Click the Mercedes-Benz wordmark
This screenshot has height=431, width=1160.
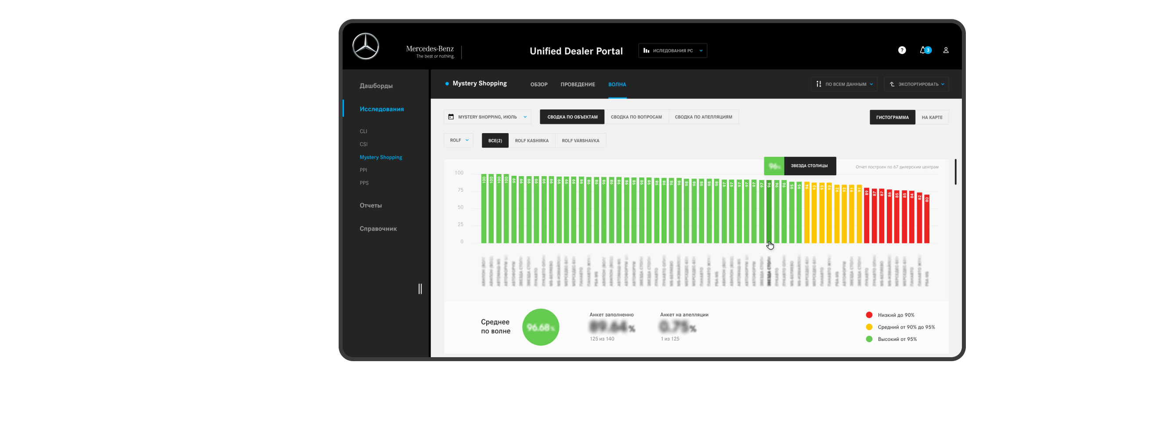point(430,49)
